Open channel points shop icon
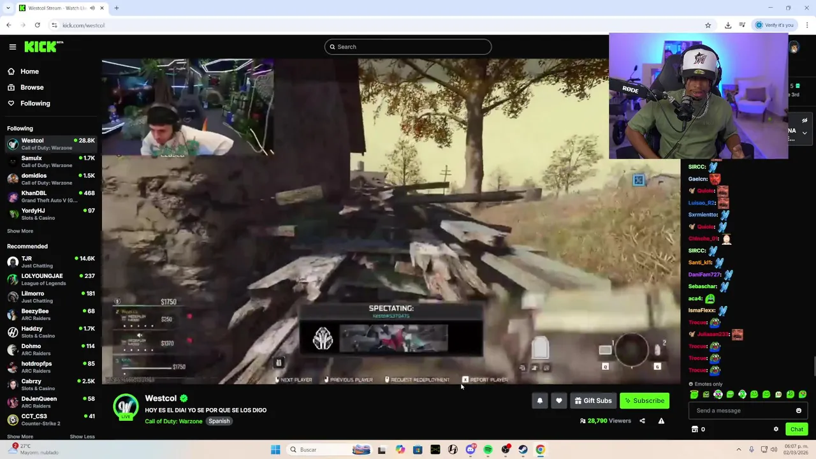816x459 pixels. (x=695, y=429)
